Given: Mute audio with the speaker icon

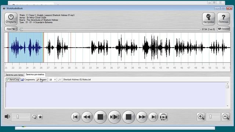Looking at the screenshot, I should coord(7,117).
